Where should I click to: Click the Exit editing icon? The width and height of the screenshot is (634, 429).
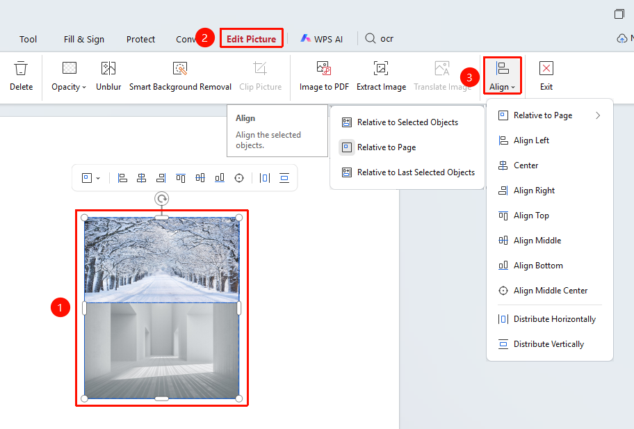pyautogui.click(x=546, y=68)
